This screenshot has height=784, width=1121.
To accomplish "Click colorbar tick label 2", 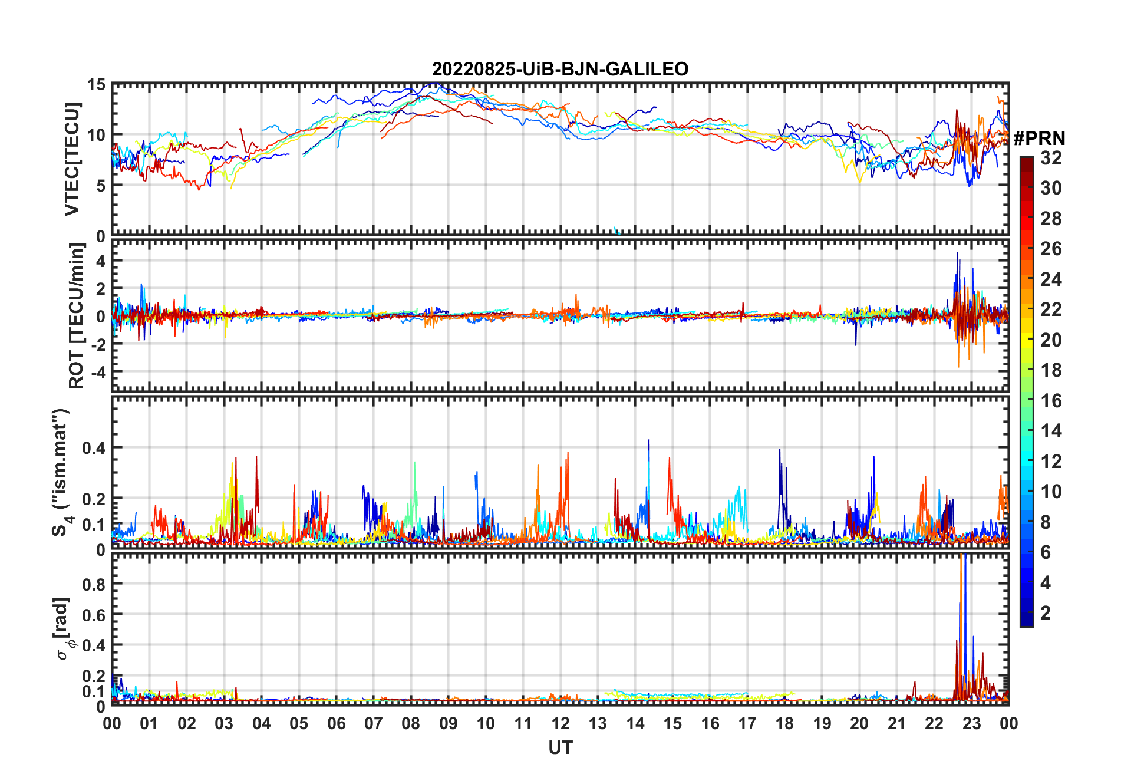I will coord(1046,613).
